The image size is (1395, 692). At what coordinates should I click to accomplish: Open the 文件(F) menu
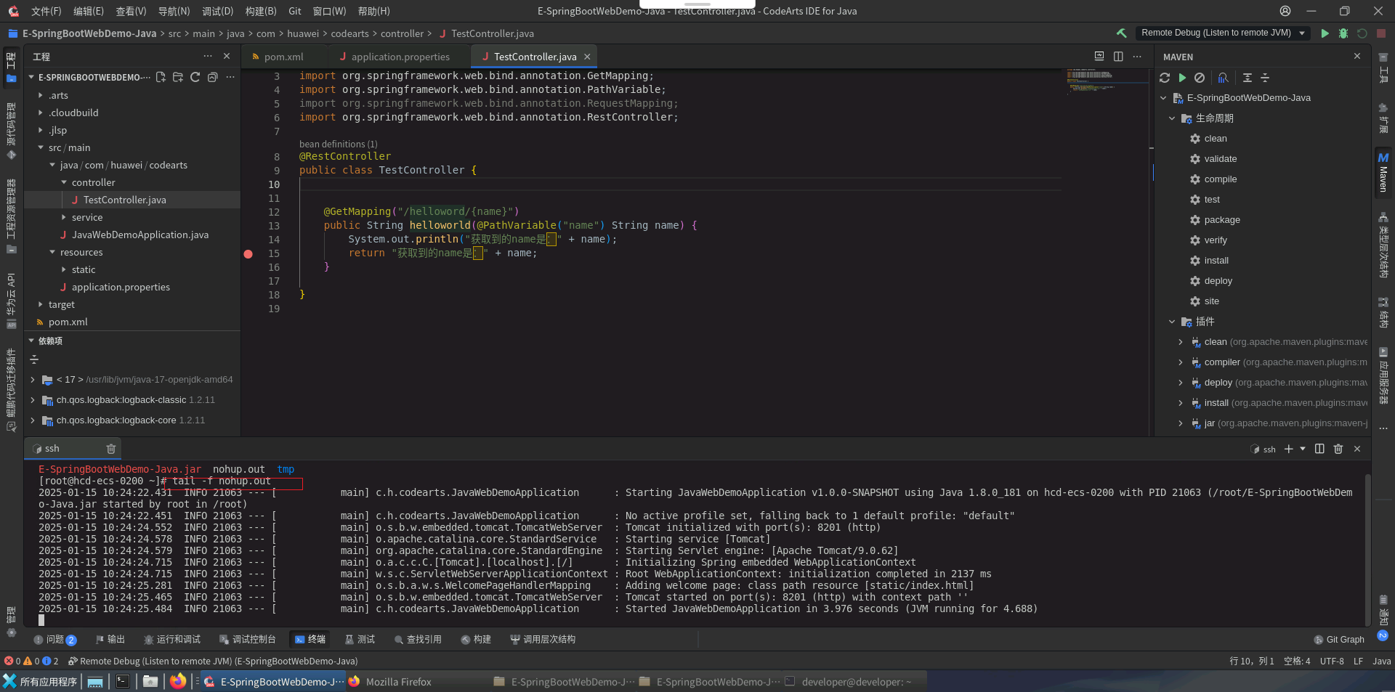click(x=46, y=11)
